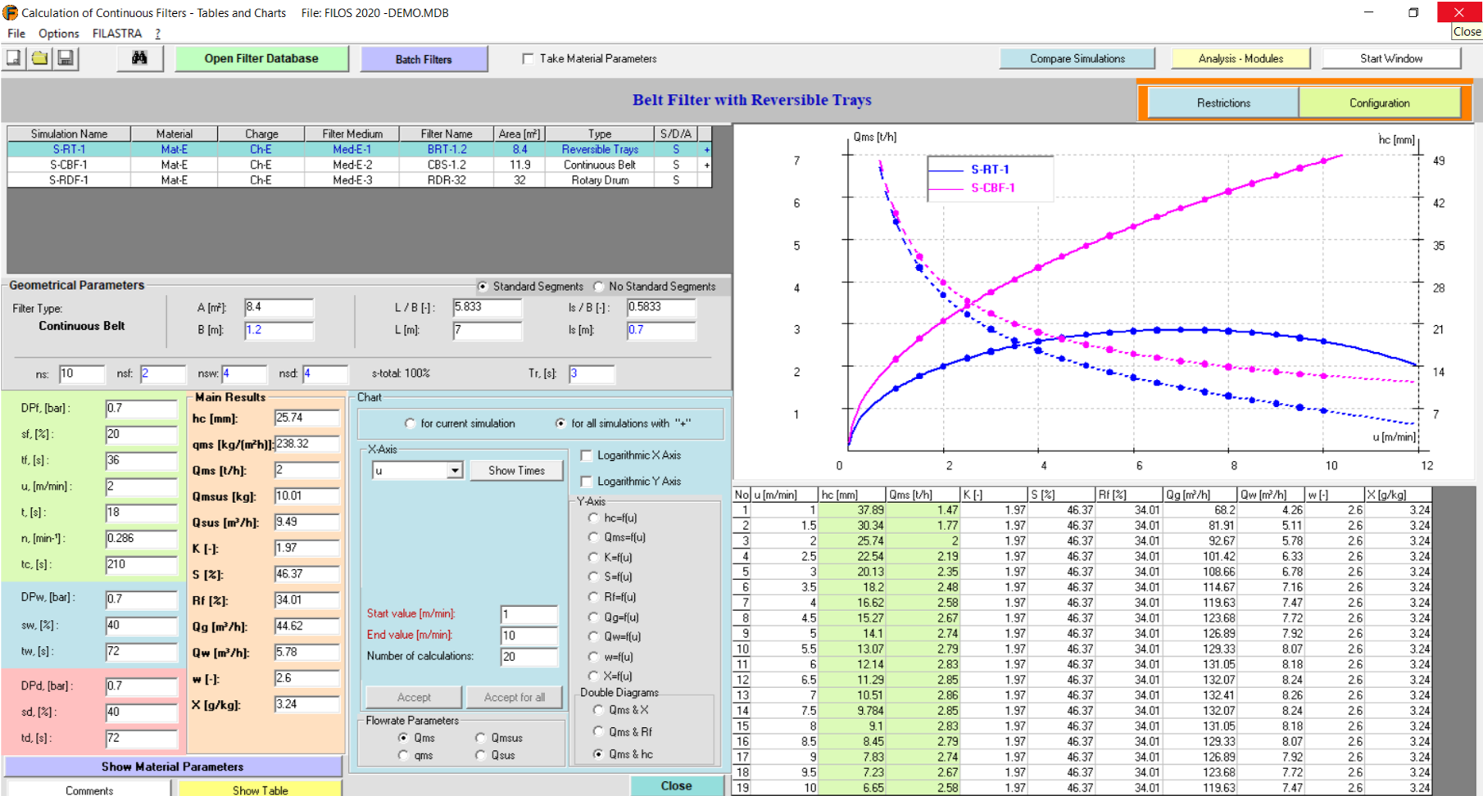Select the S-RT-1 simulation row

(360, 149)
